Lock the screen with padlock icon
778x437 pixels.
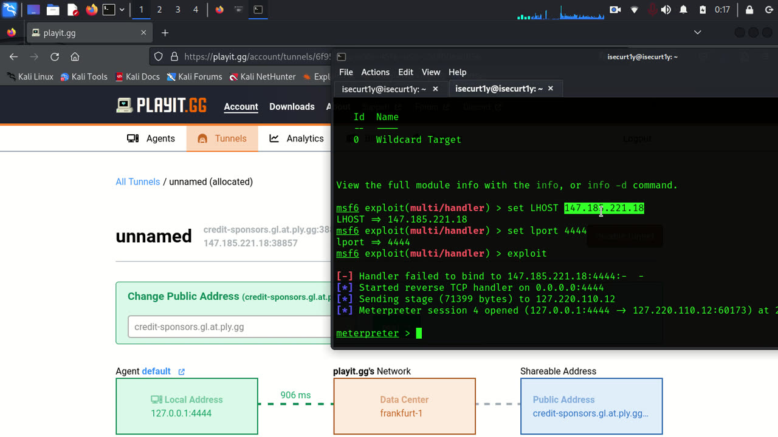(749, 10)
